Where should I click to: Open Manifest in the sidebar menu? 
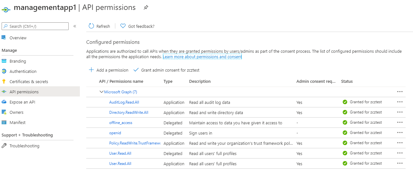tap(18, 122)
